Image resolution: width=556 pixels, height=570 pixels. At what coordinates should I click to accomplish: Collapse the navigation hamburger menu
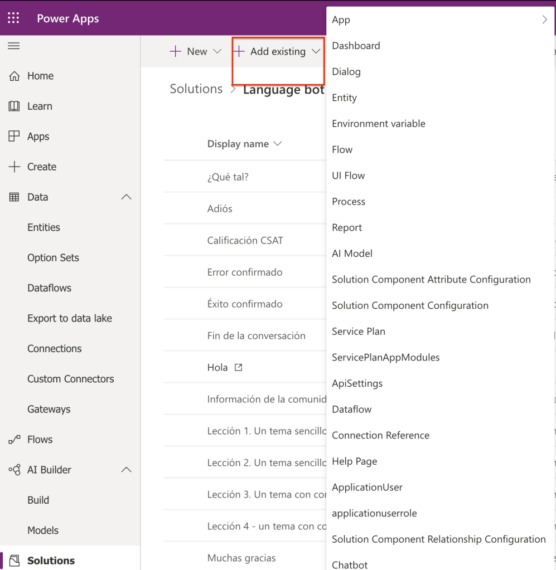coord(14,46)
